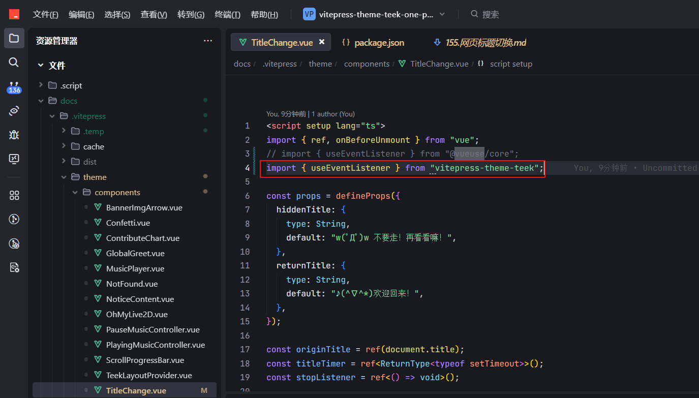
Task: Click Vue icon in breadcrumb TitleChange.vue
Action: click(x=402, y=64)
